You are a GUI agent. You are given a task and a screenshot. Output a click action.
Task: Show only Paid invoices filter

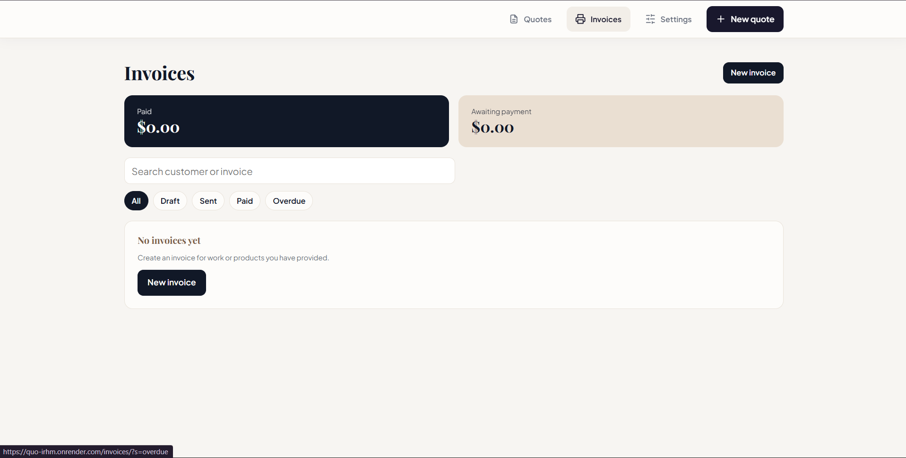(x=245, y=201)
